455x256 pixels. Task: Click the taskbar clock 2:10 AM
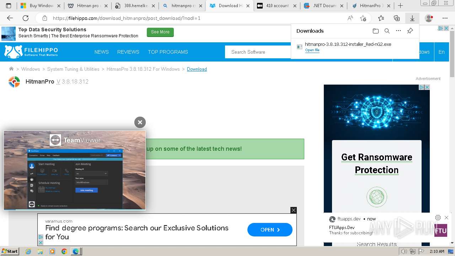pos(437,251)
